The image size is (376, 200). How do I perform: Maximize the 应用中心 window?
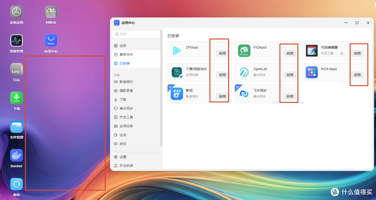tap(357, 23)
